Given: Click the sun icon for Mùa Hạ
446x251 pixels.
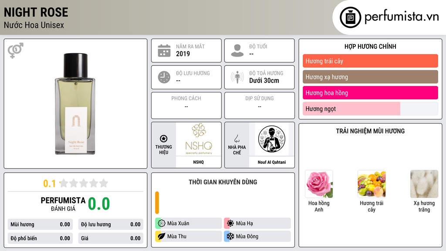Looking at the screenshot, I should 230,224.
